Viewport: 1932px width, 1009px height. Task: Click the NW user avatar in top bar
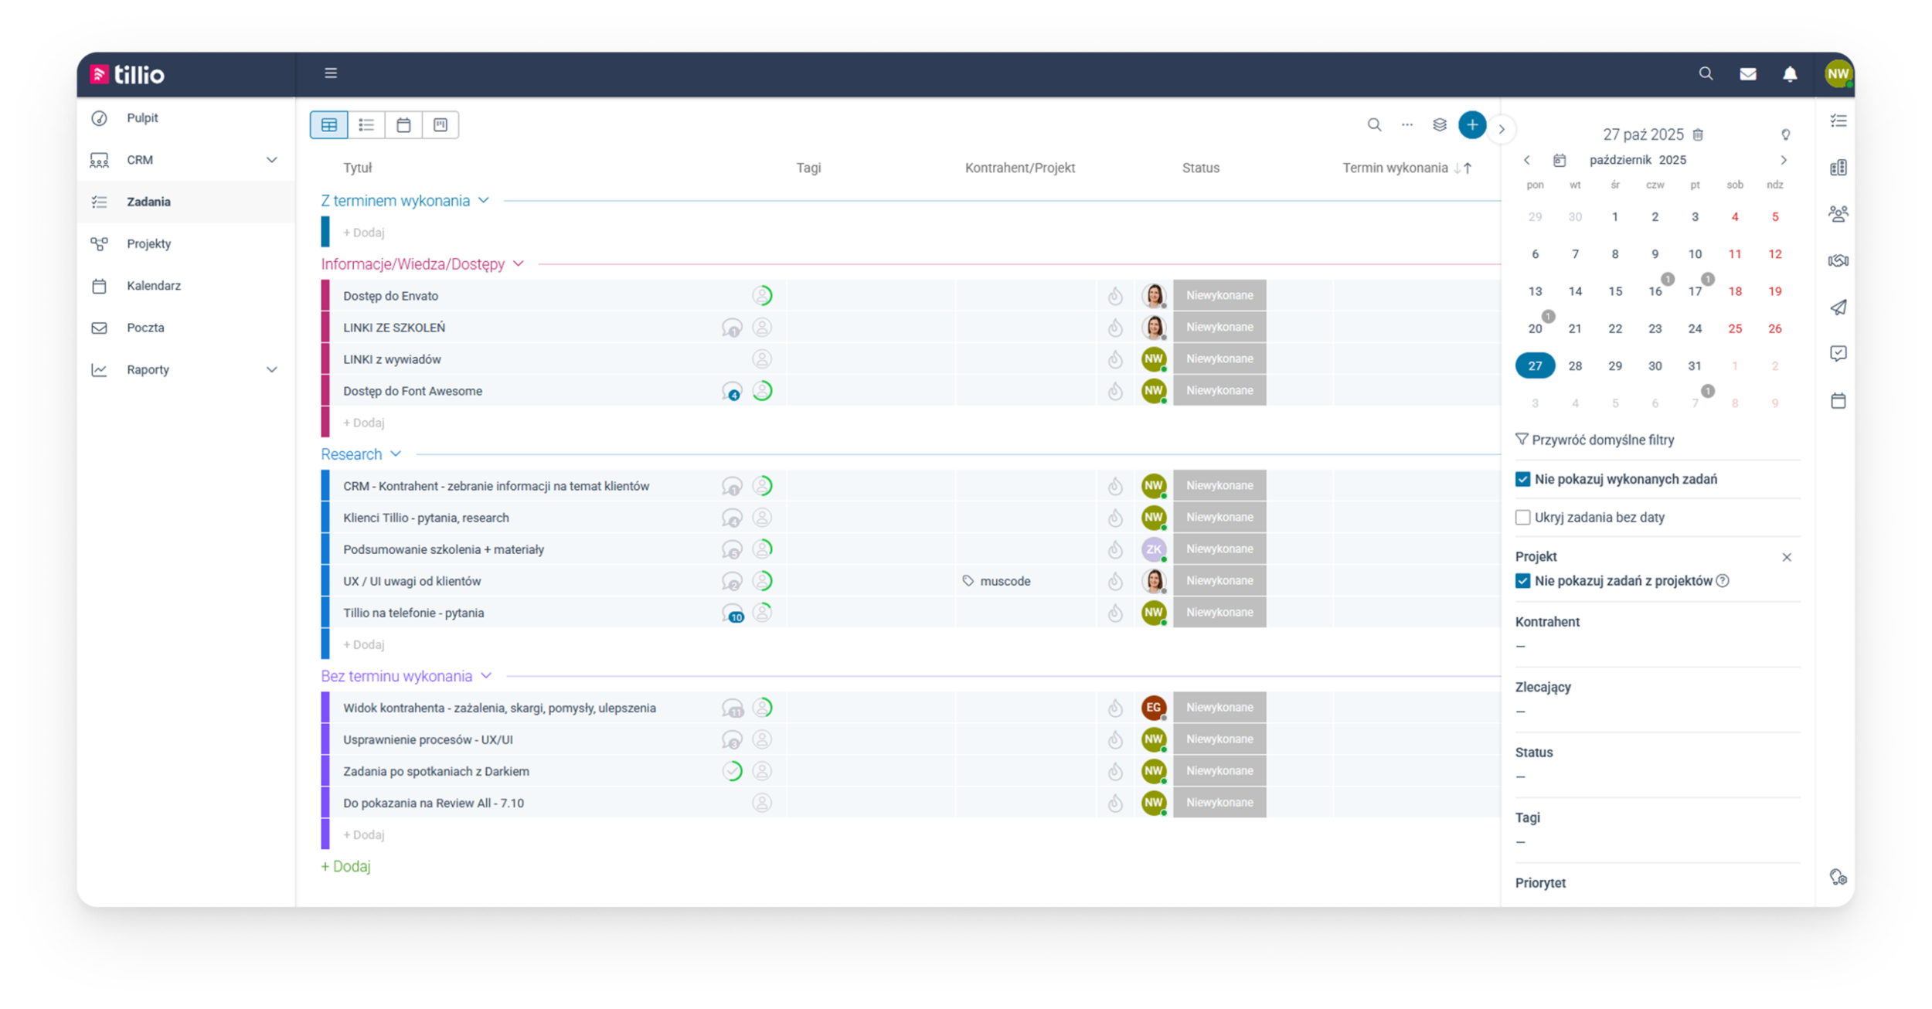pos(1838,74)
